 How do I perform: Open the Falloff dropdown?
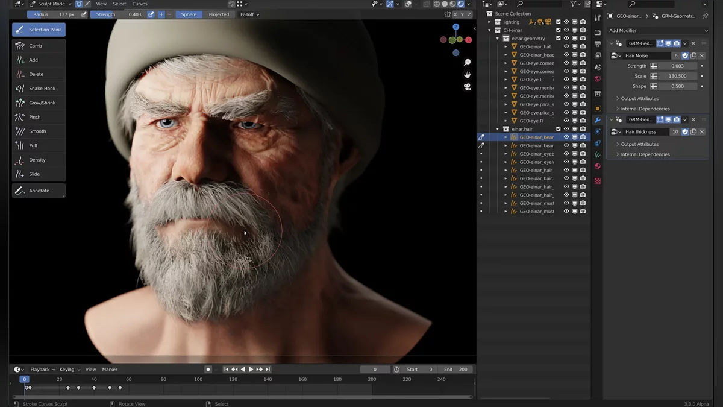coord(249,14)
